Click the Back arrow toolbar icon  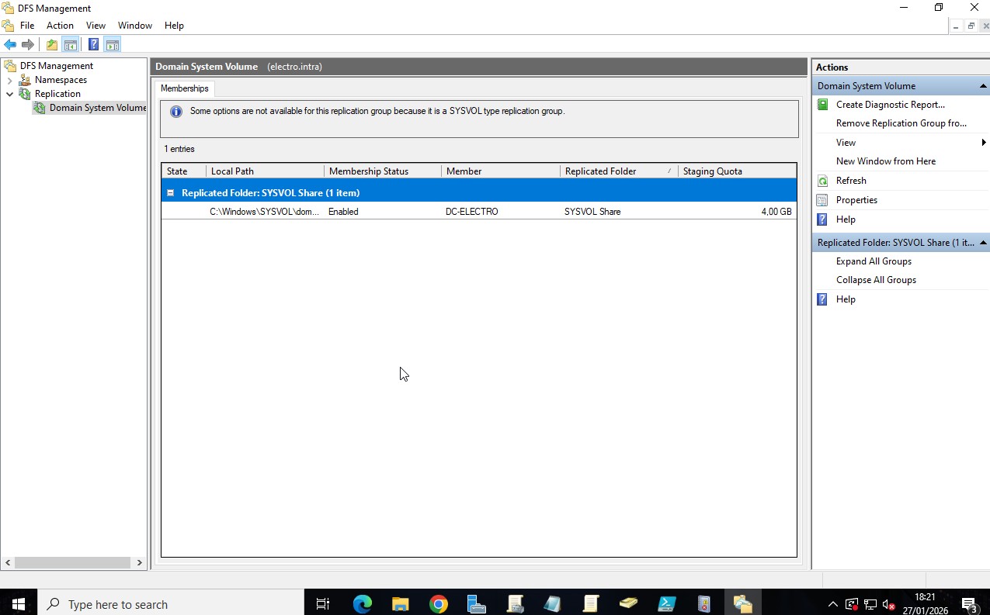[x=10, y=45]
